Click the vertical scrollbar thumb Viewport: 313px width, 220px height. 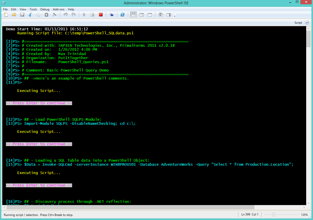coord(308,39)
